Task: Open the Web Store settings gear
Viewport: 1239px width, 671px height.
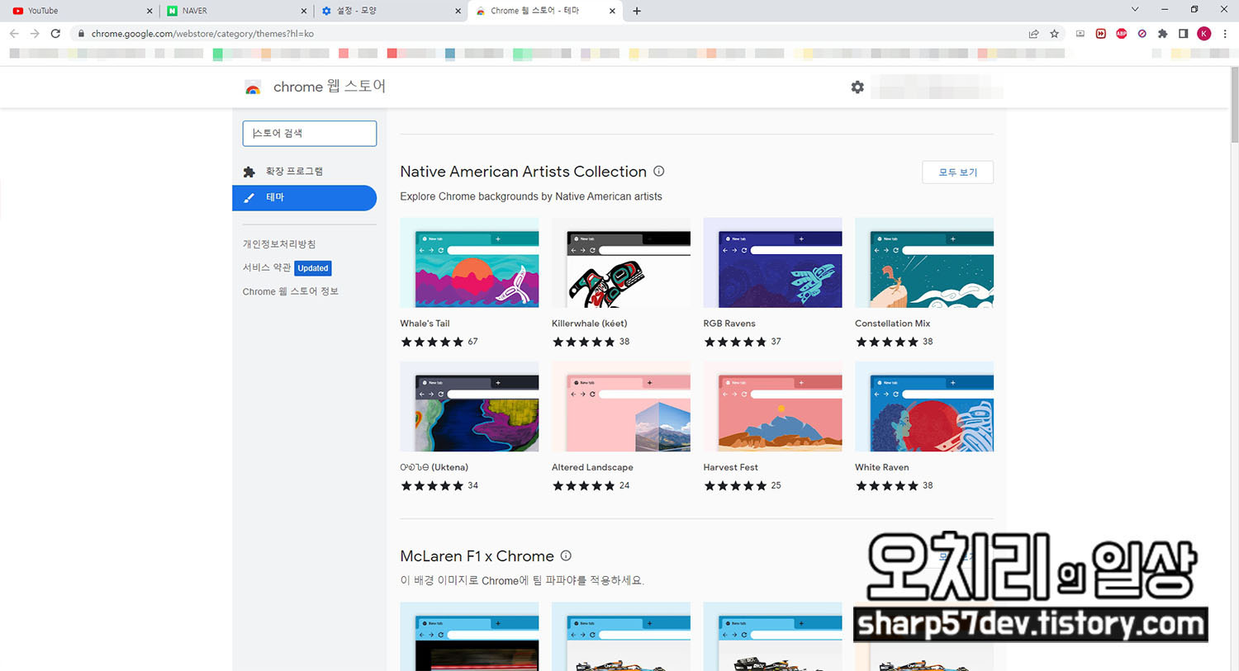Action: point(857,87)
